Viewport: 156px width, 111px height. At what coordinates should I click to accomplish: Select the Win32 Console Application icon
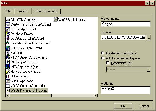[x=8, y=86]
